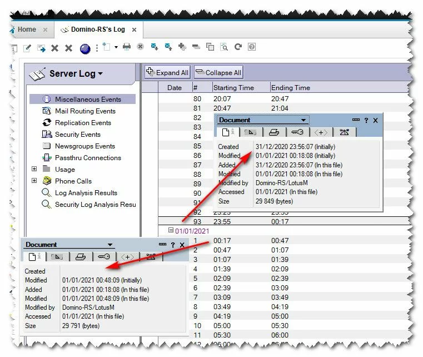Click the Collapse All button

click(218, 72)
